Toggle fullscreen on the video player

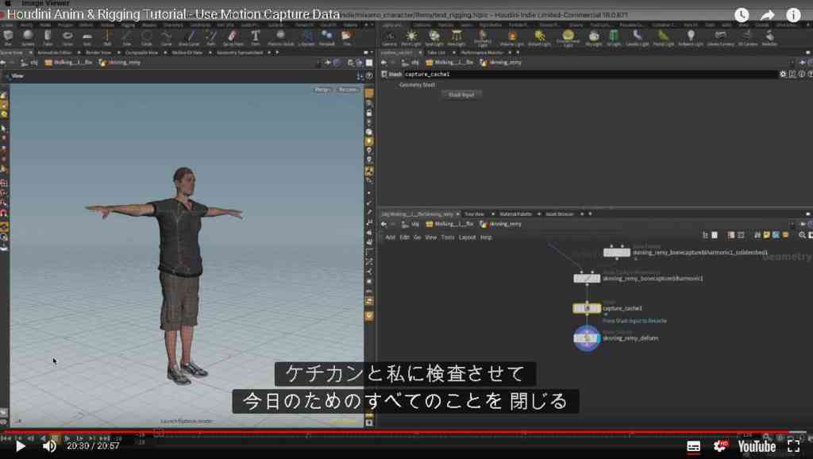[793, 446]
